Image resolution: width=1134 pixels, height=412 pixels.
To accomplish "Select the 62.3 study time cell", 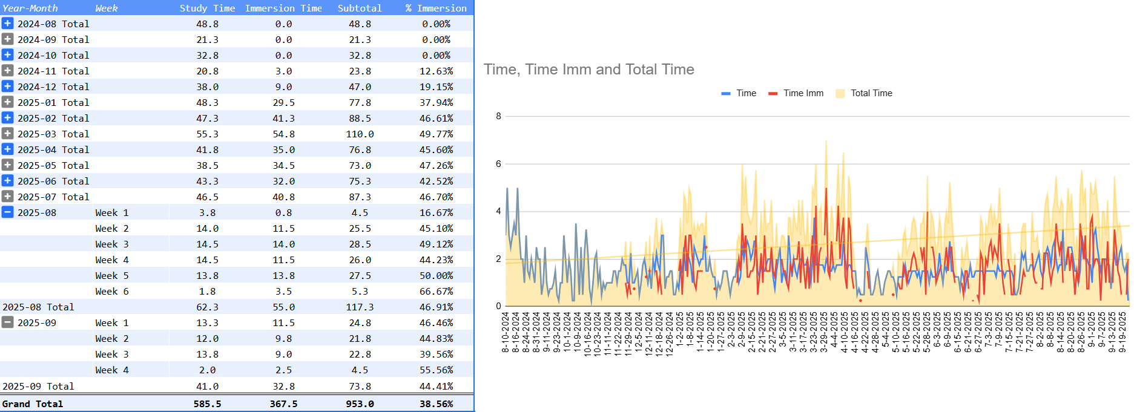I will pyautogui.click(x=207, y=307).
